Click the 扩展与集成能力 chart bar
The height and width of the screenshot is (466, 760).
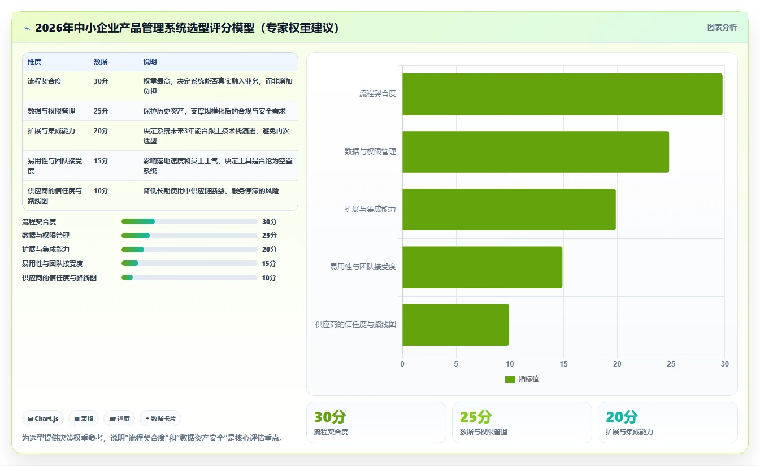click(509, 210)
